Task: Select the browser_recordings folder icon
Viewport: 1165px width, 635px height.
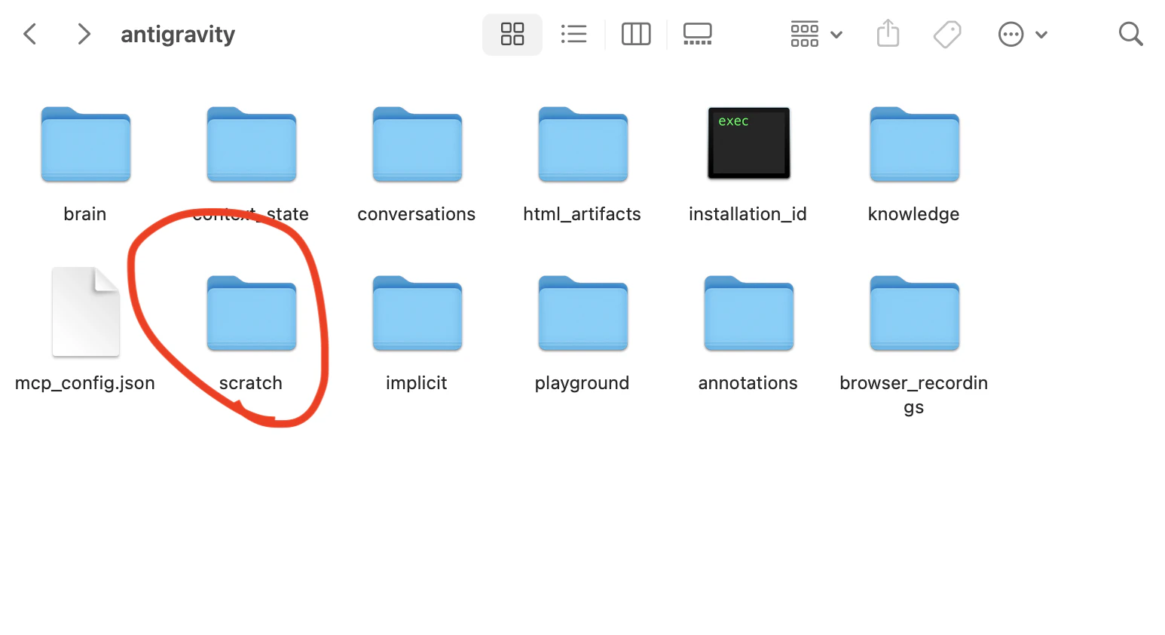Action: (x=915, y=314)
